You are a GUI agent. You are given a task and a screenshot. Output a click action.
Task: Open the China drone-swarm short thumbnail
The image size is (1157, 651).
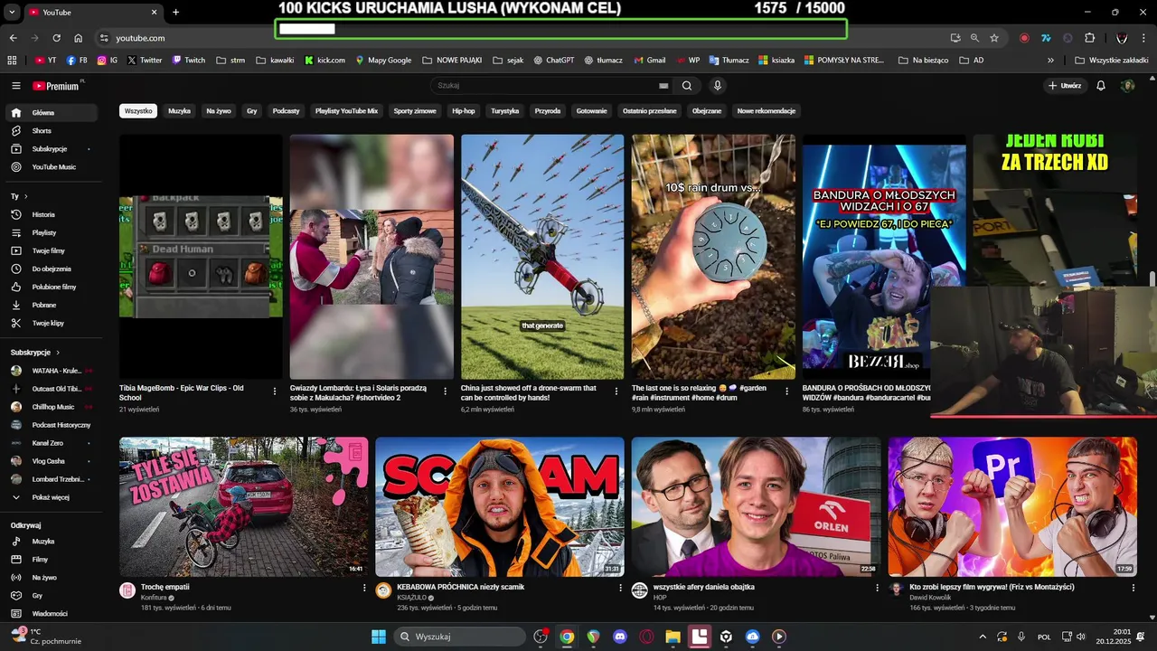pyautogui.click(x=542, y=257)
